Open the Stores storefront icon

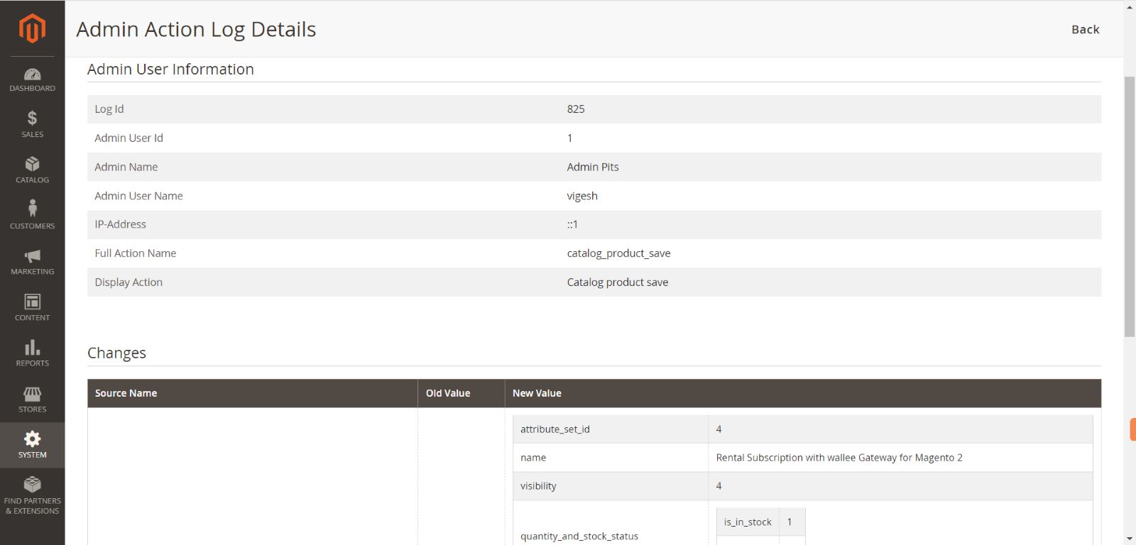(x=32, y=394)
